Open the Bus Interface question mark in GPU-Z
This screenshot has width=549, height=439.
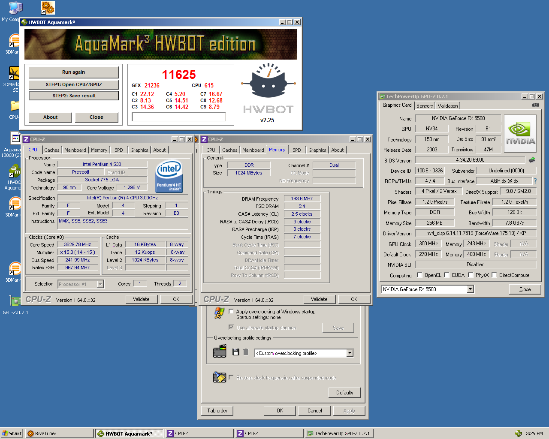[535, 181]
